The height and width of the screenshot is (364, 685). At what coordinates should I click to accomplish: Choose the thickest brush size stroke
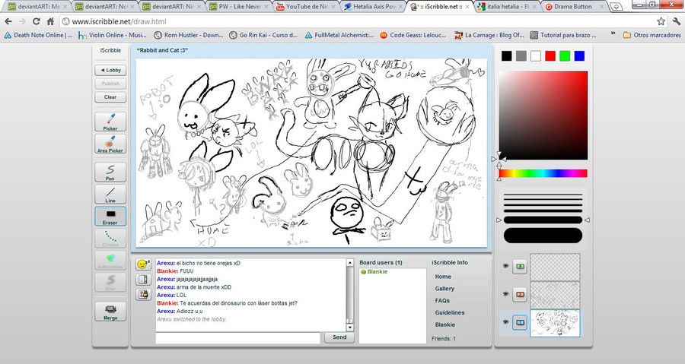pyautogui.click(x=543, y=236)
